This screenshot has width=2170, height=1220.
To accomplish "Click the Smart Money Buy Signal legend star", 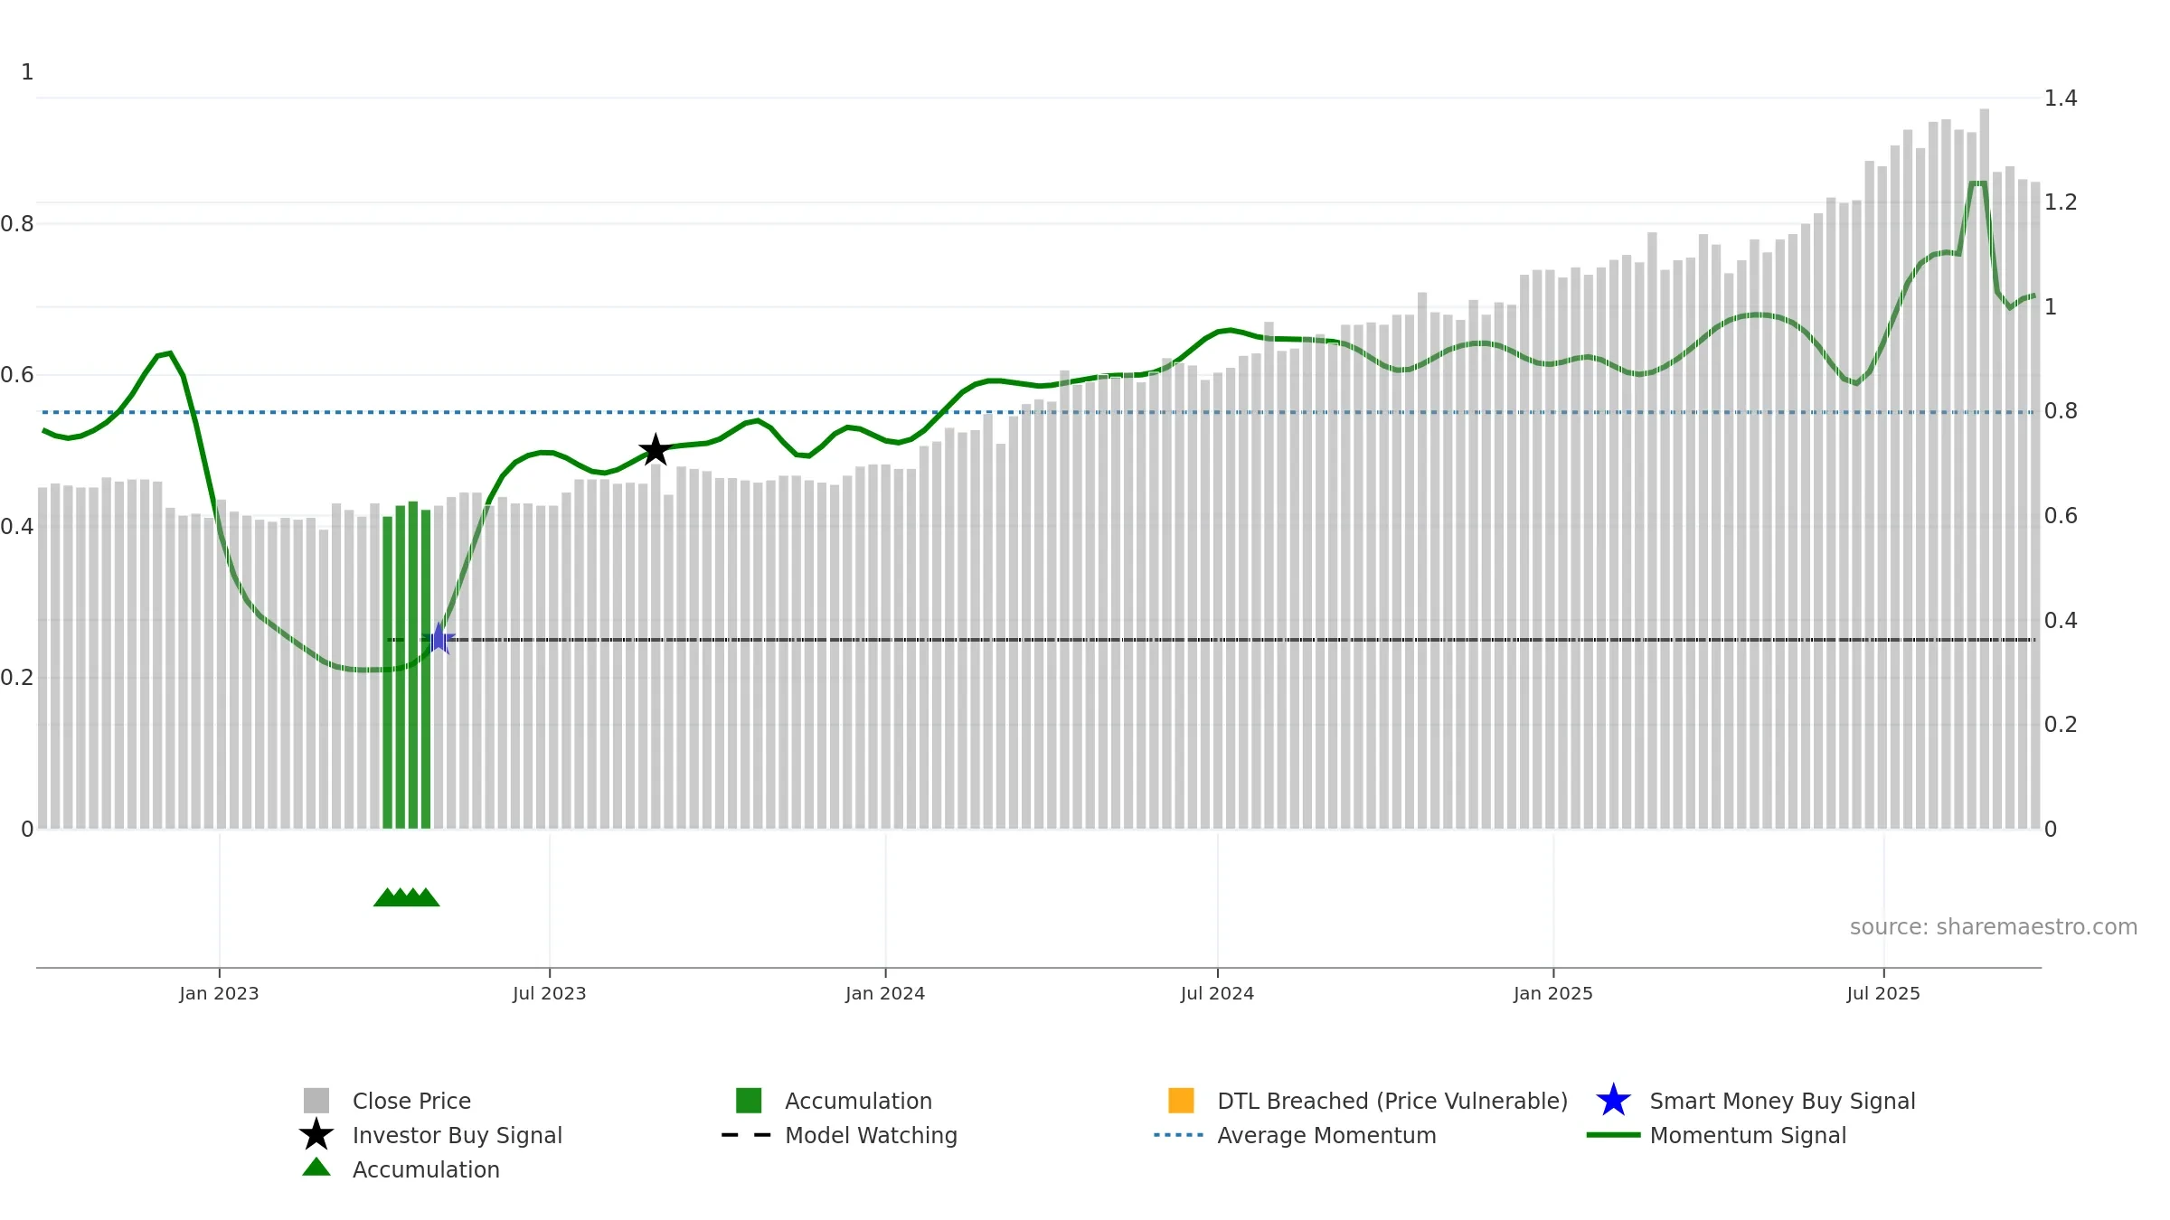I will coord(1613,1101).
